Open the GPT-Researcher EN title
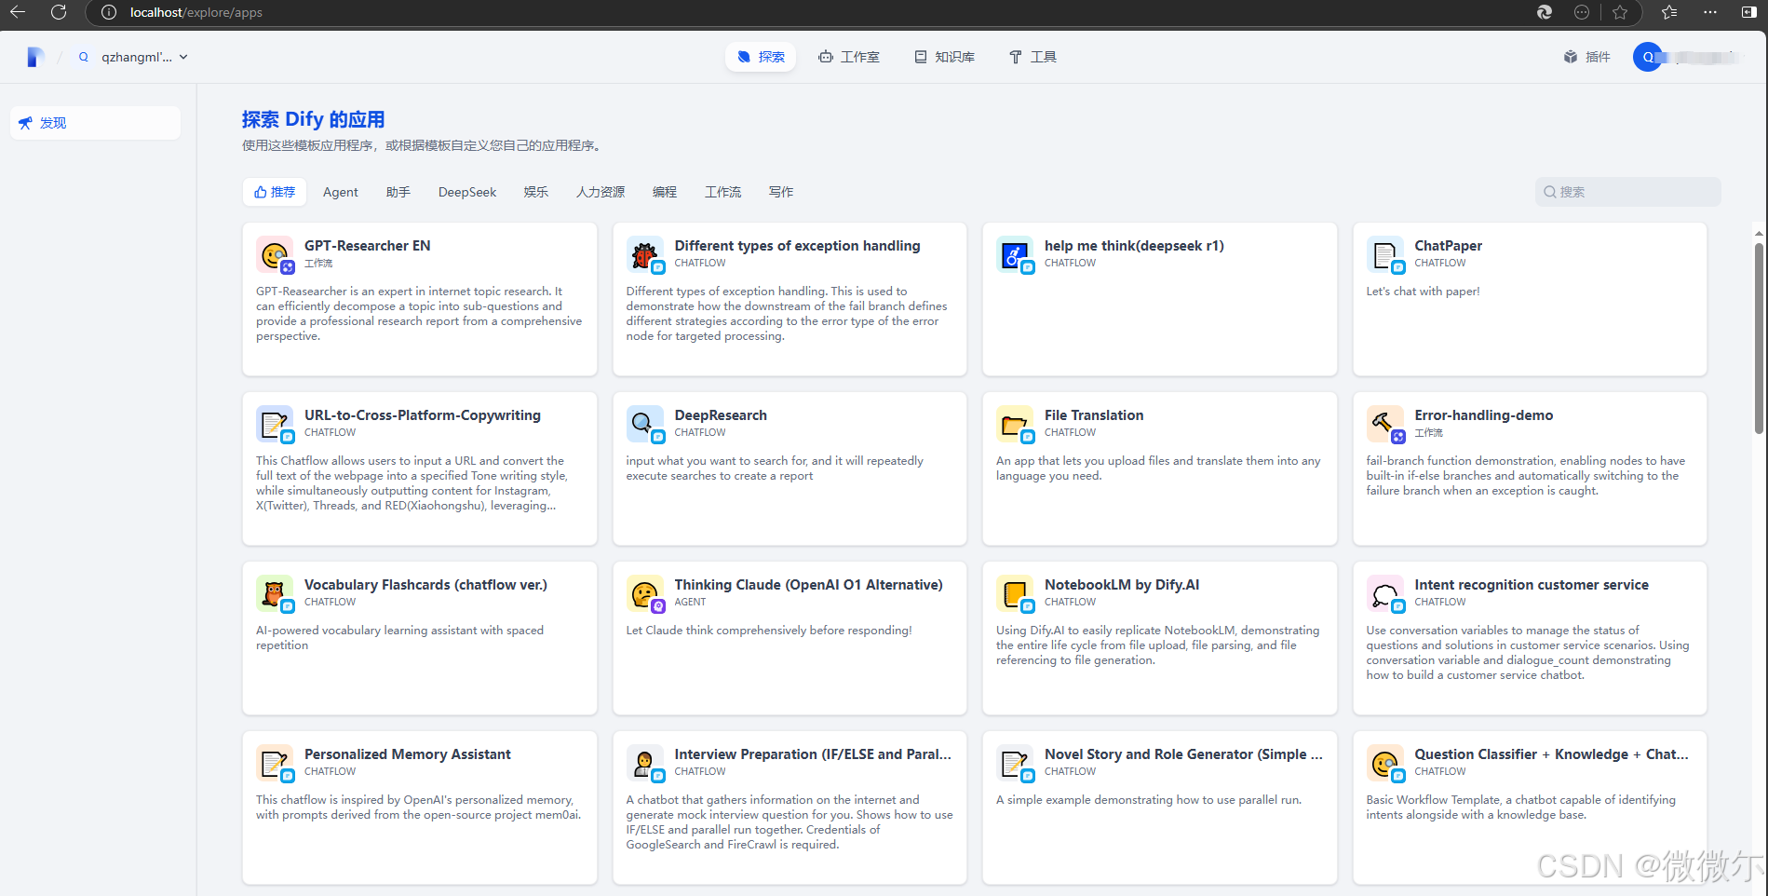The image size is (1768, 896). [x=367, y=246]
